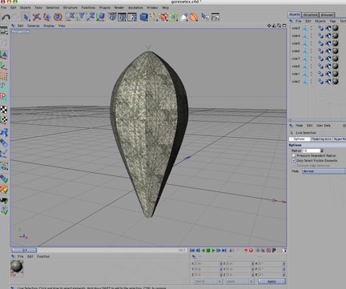Select the Rotate tool icon
The height and width of the screenshot is (289, 346).
[x=58, y=18]
